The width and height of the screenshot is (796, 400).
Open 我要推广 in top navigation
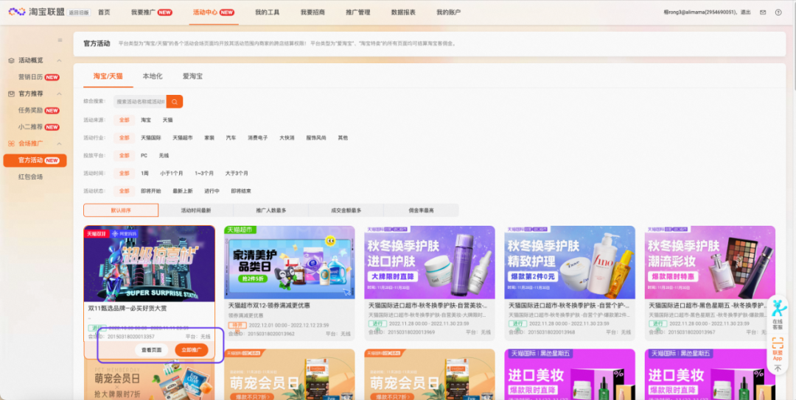151,12
